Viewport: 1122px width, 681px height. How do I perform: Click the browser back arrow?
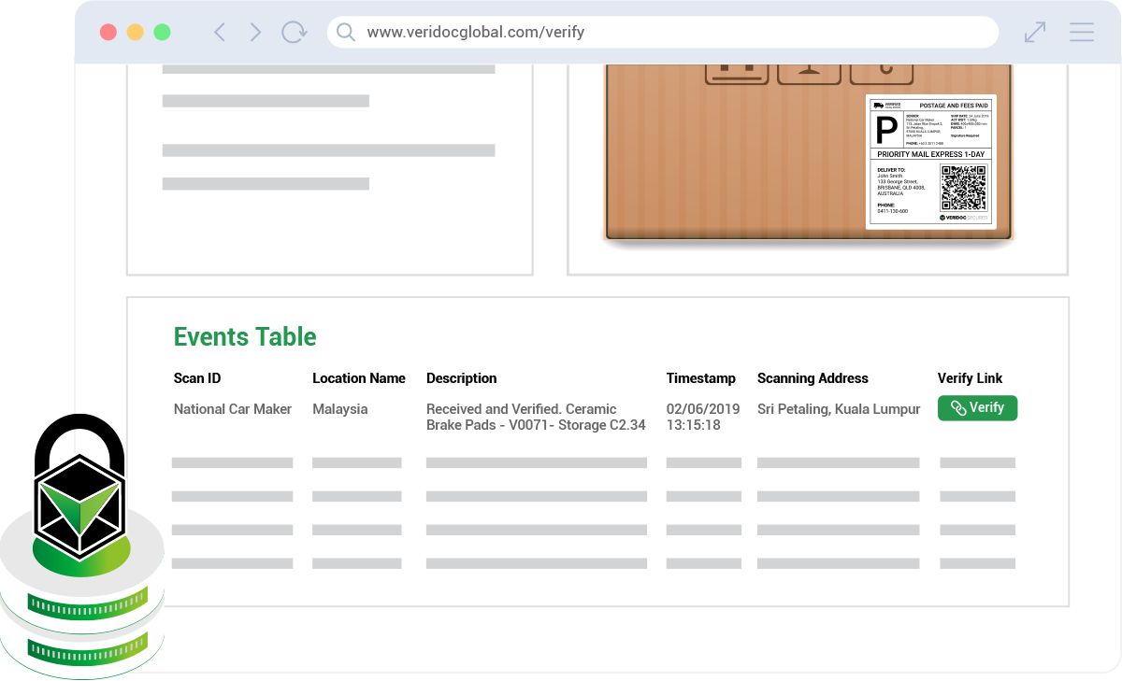(220, 33)
